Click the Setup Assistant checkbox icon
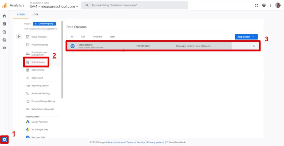The image size is (284, 146). 28,37
